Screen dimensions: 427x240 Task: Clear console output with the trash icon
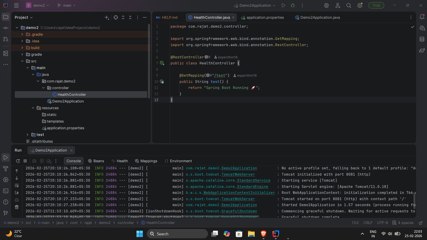click(17, 207)
